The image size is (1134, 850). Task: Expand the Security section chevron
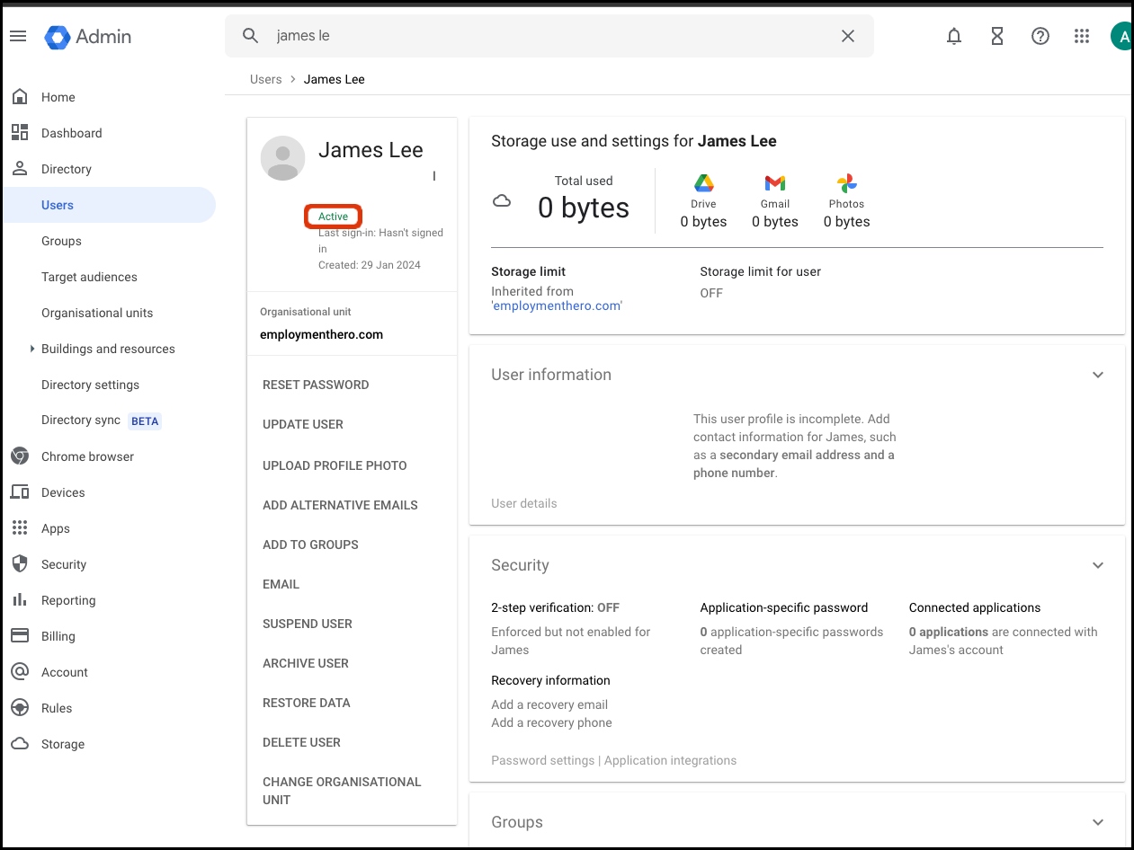[1097, 565]
